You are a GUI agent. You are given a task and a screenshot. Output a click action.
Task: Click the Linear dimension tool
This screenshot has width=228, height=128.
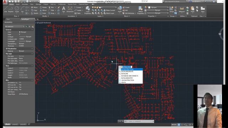click(78, 7)
